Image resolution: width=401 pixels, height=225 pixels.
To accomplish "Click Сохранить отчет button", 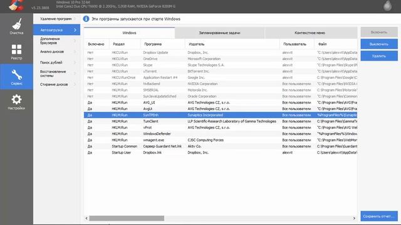I will point(379,216).
